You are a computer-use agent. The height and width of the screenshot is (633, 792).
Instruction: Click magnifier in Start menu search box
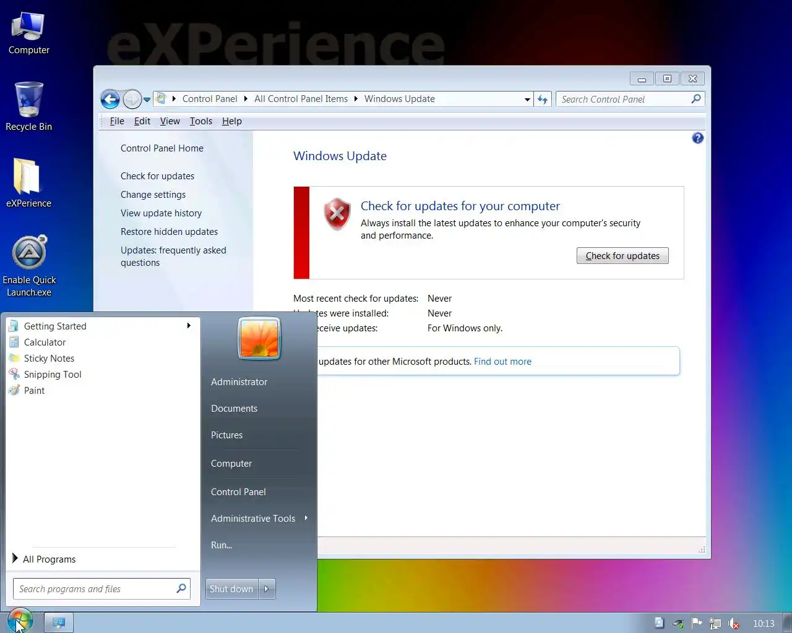(181, 588)
